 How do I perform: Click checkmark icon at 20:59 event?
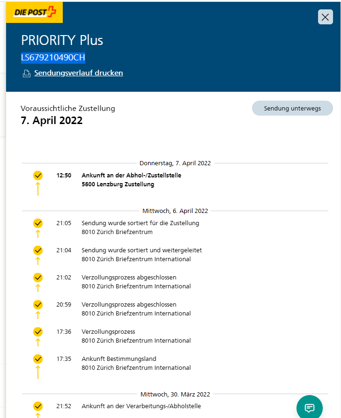38,305
